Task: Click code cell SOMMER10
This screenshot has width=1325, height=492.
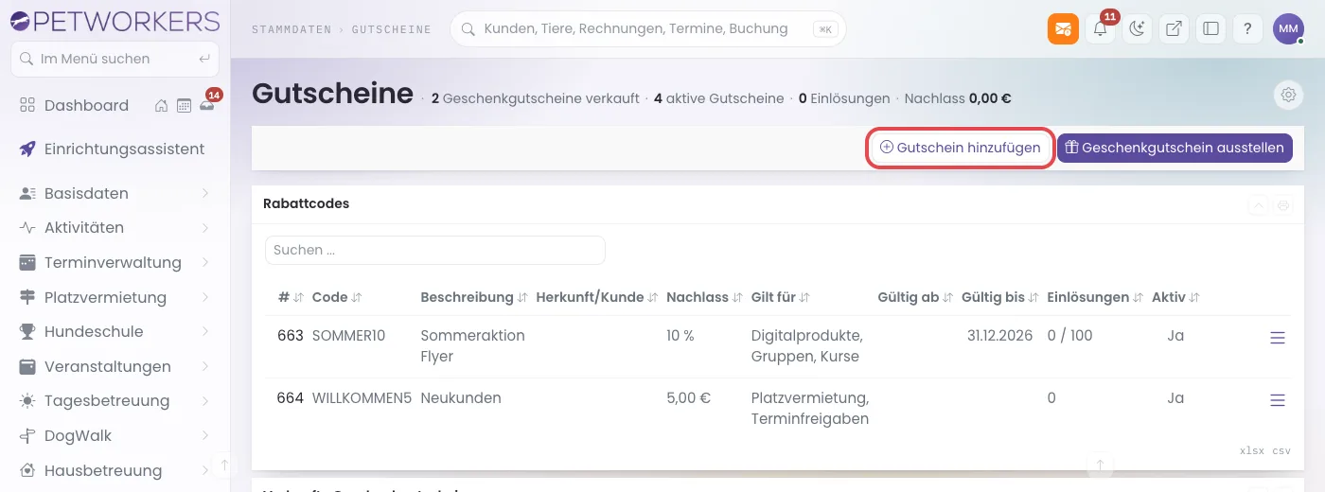Action: pyautogui.click(x=349, y=336)
